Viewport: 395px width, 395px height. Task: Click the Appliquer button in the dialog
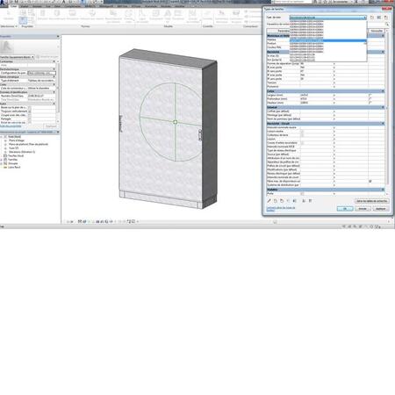(381, 209)
